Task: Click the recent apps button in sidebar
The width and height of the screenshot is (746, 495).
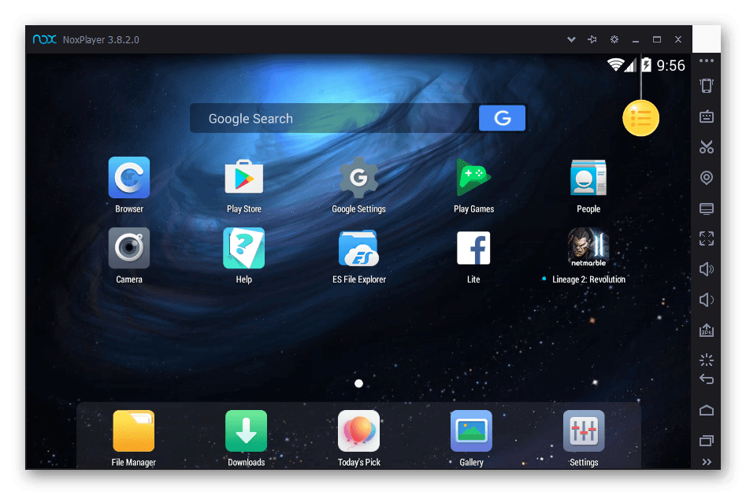Action: 706,441
